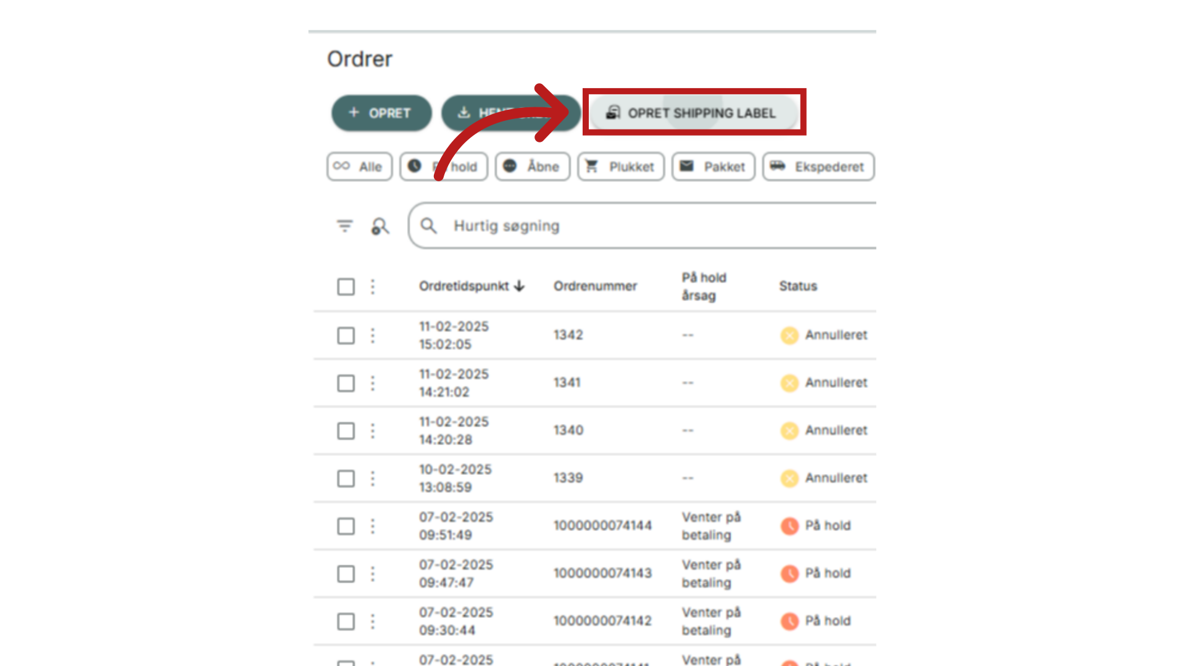Viewport: 1185px width, 666px height.
Task: Select the checkbox for order 1000000074144
Action: tap(346, 526)
